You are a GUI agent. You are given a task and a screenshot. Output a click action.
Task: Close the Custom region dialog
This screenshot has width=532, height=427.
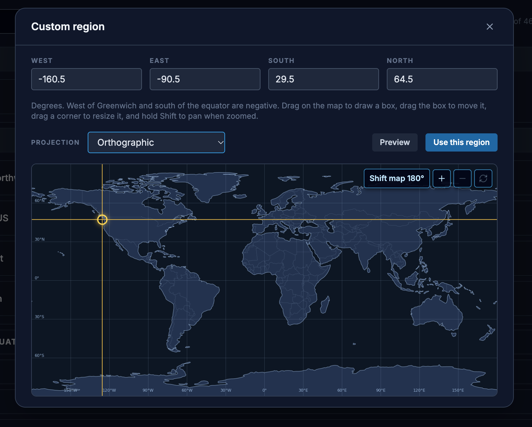[489, 27]
